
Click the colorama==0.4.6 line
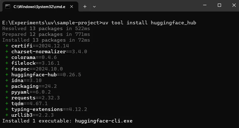tap(34, 57)
